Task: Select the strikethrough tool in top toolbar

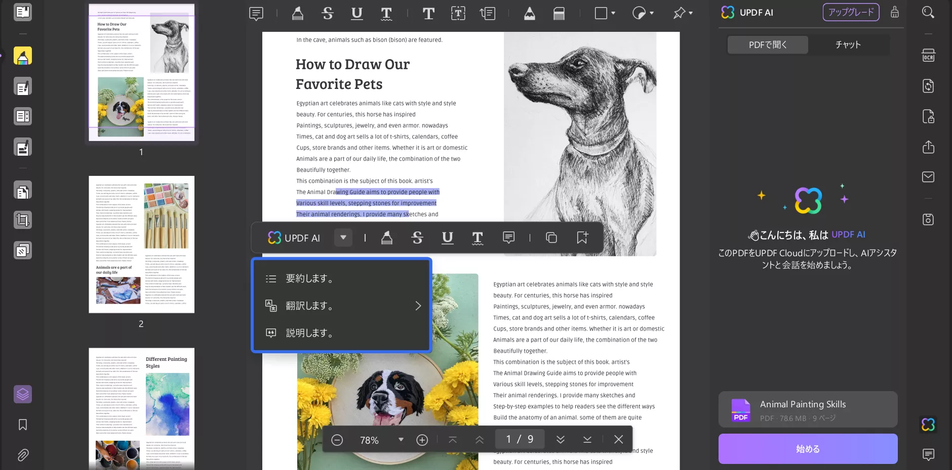Action: tap(328, 14)
